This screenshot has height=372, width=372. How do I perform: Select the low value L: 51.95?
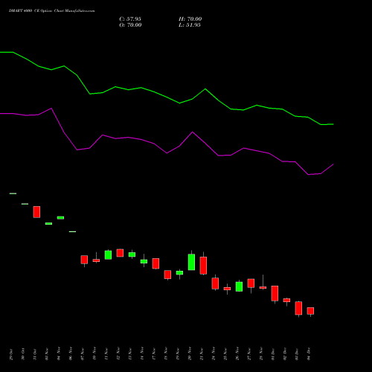point(190,25)
